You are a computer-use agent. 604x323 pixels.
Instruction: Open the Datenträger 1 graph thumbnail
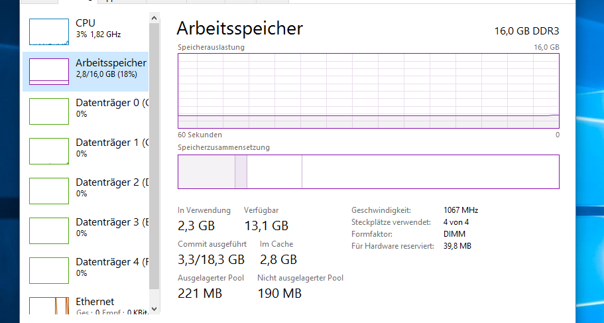click(49, 151)
